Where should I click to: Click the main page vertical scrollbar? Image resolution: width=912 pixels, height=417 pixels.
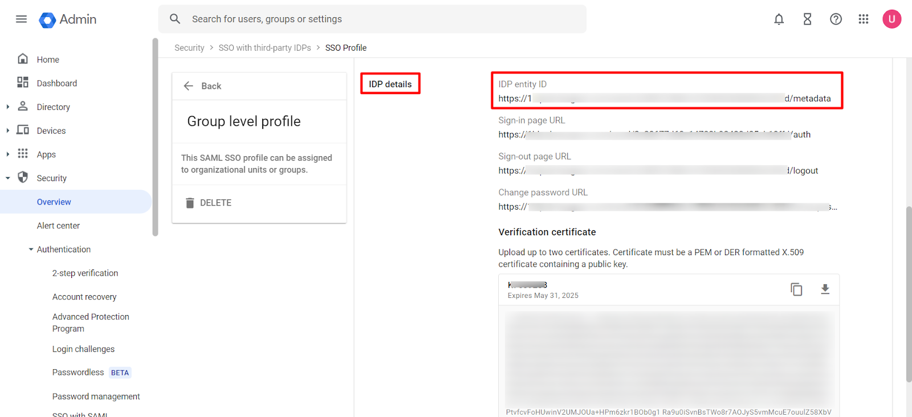(909, 293)
